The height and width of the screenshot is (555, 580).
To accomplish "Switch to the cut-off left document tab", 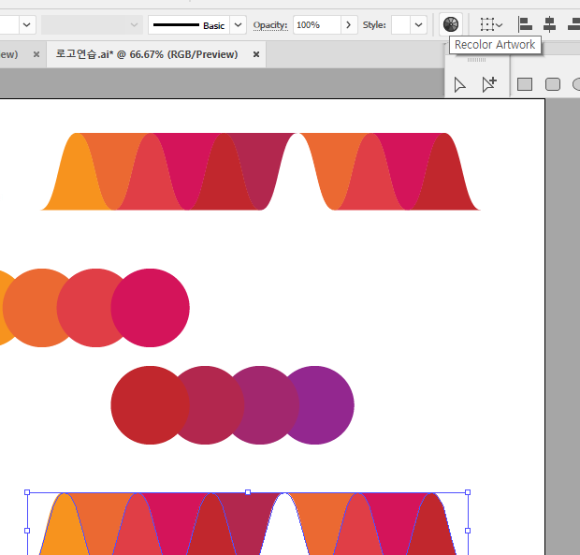I will point(9,54).
